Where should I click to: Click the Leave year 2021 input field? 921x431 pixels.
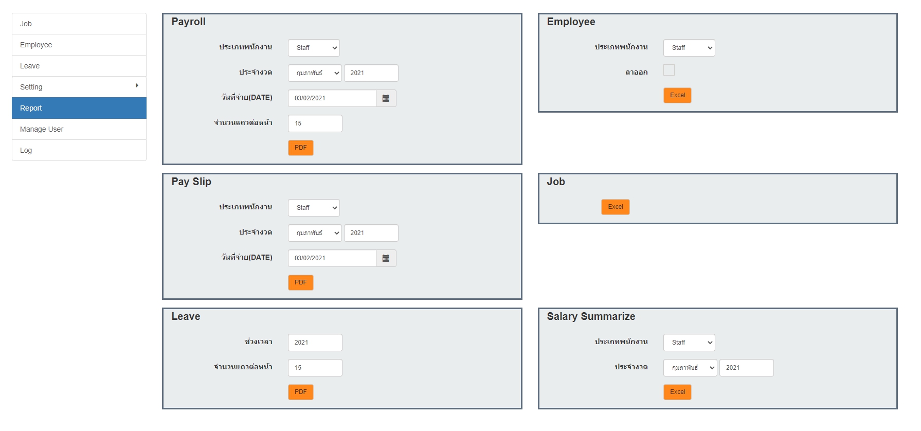click(x=315, y=343)
